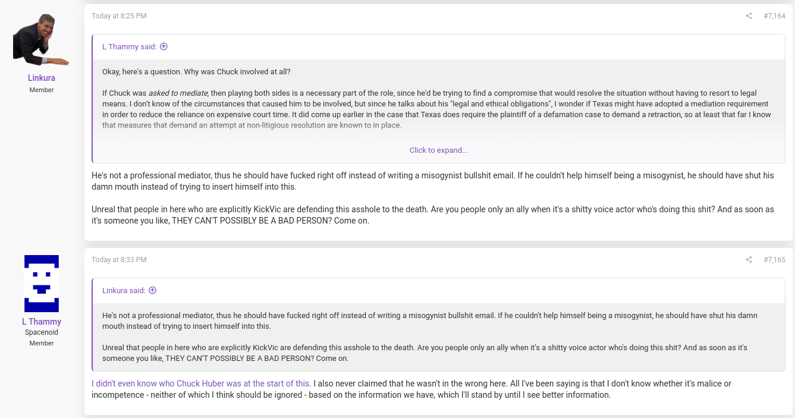Jump to quoted L Thammy post arrow
Screen dimensions: 795x418
(x=164, y=46)
